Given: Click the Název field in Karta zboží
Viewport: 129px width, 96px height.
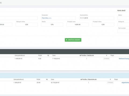Looking at the screenshot, I should (x=123, y=18).
